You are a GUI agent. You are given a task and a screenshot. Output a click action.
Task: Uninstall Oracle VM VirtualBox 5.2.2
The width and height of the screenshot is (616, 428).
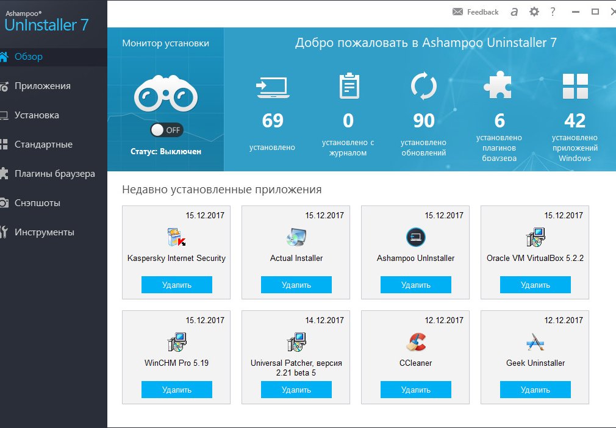[x=535, y=285]
